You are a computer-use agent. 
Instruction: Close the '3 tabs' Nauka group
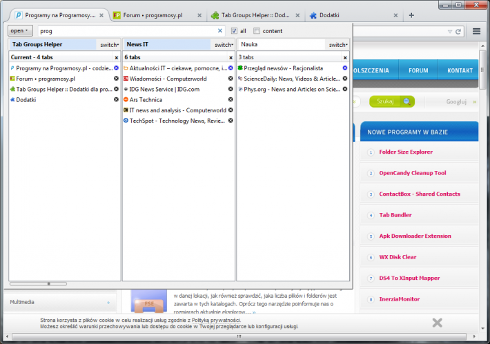tap(345, 58)
